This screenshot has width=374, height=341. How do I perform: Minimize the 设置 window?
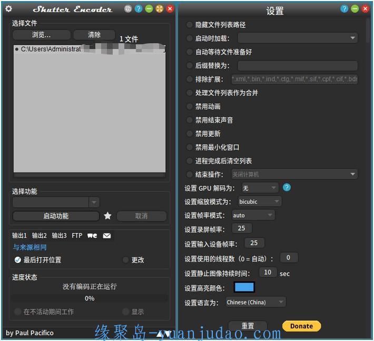[x=355, y=9]
